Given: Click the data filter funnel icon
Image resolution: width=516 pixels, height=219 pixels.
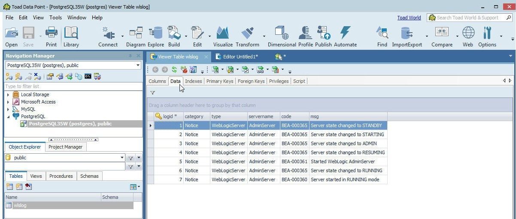Looking at the screenshot, I should [152, 92].
